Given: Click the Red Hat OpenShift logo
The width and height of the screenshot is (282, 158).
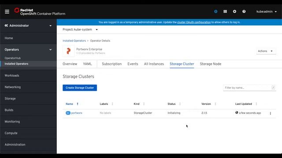Looking at the screenshot, I should point(40,12).
